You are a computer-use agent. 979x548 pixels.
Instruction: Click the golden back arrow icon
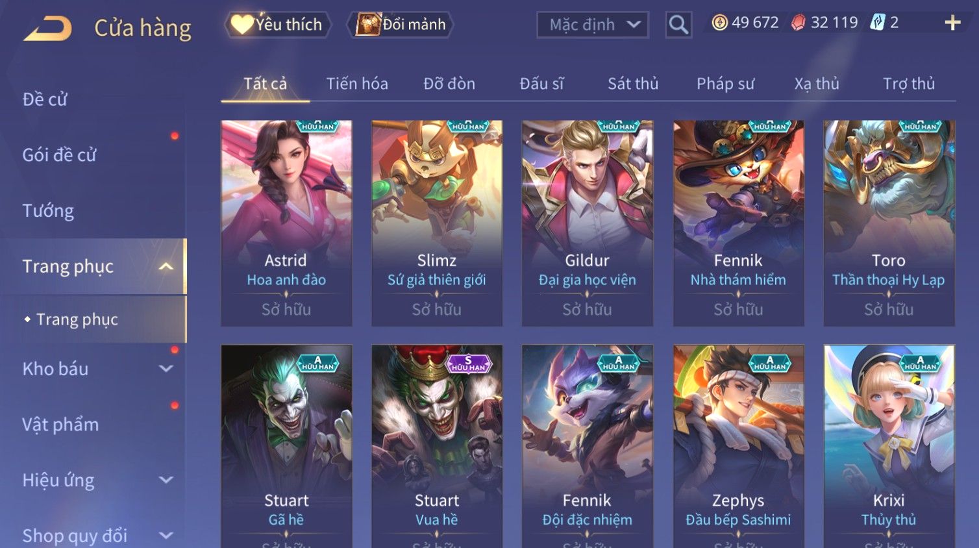click(x=47, y=29)
